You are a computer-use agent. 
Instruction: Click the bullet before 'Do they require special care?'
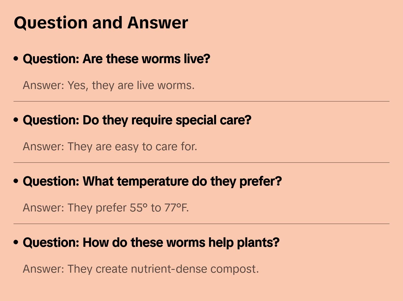pyautogui.click(x=16, y=120)
